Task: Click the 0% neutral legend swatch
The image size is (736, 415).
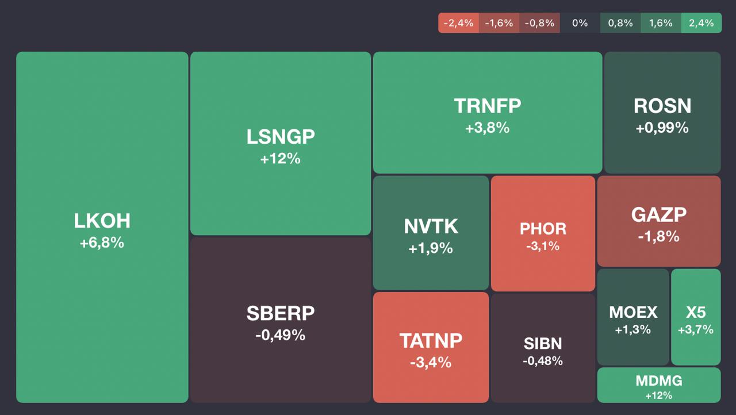Action: [580, 23]
